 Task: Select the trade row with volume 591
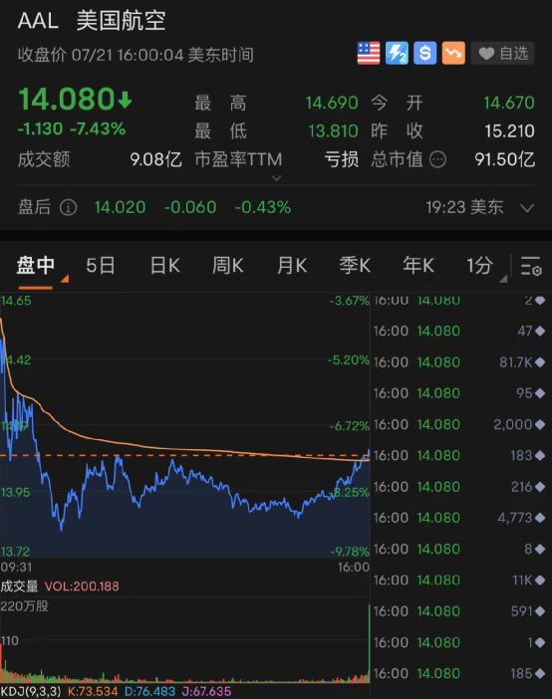tap(459, 610)
